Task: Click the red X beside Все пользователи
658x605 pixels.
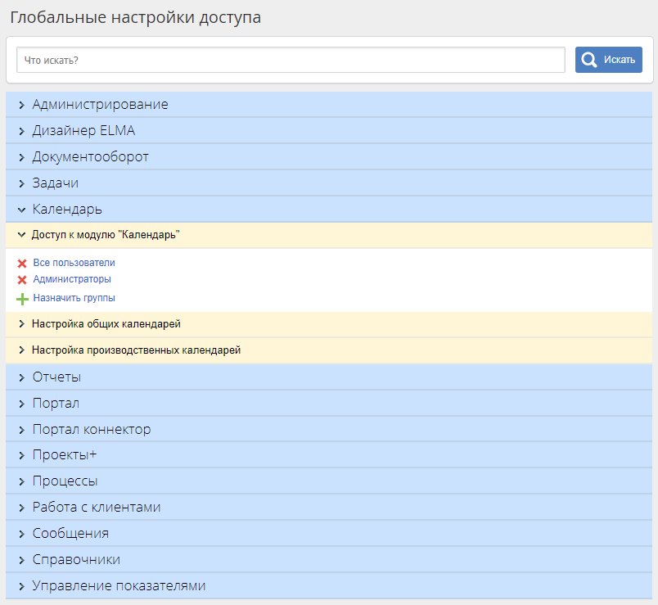Action: [x=22, y=264]
